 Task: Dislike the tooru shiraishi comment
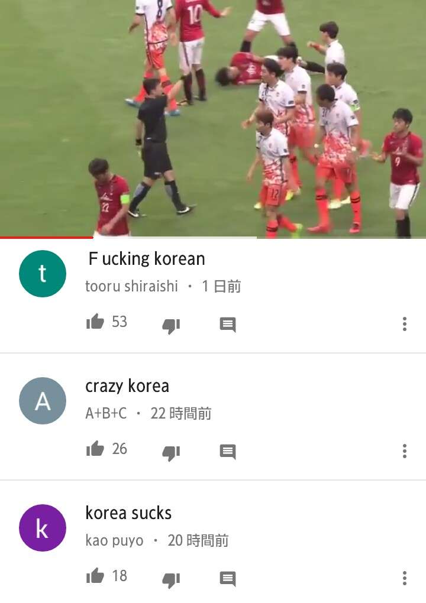171,326
